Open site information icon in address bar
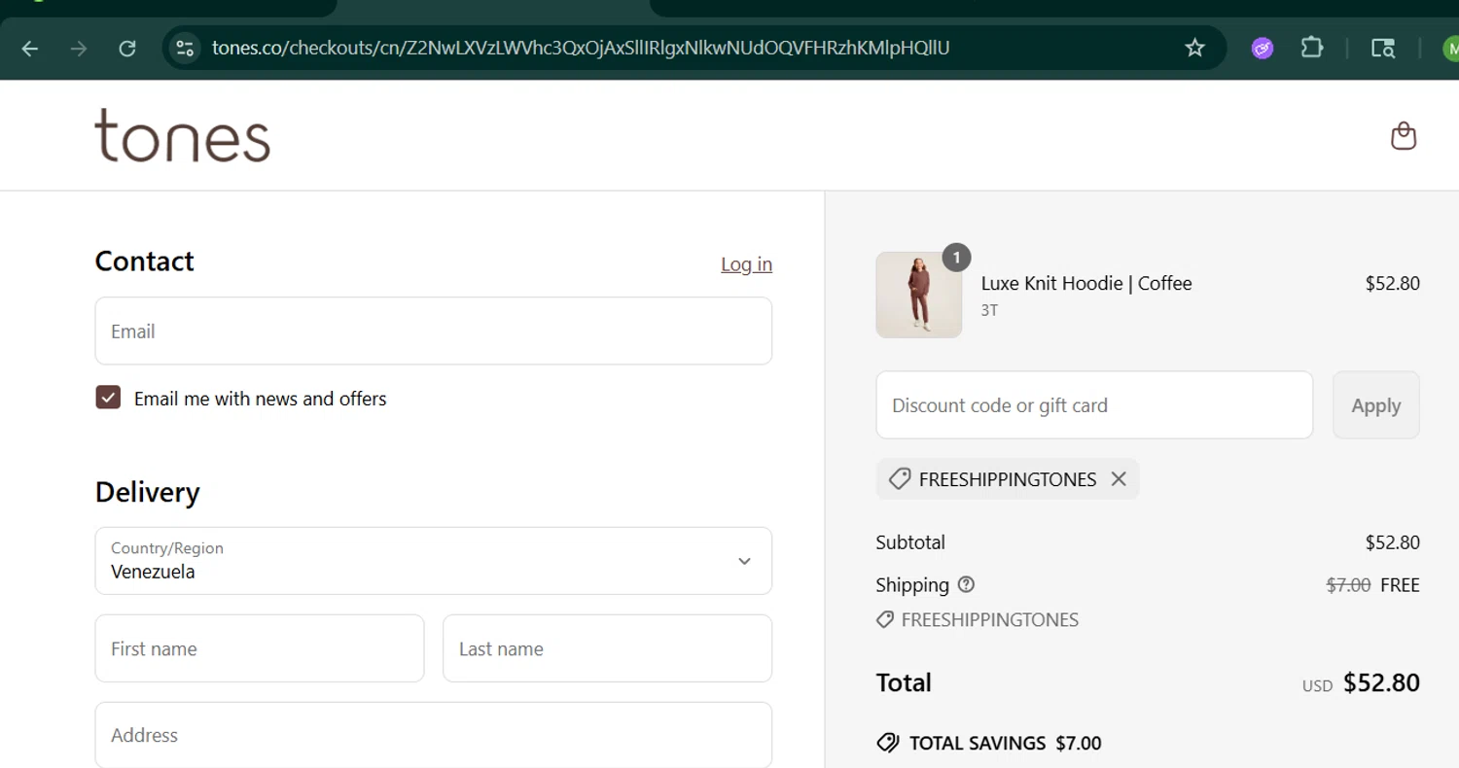 pos(185,48)
